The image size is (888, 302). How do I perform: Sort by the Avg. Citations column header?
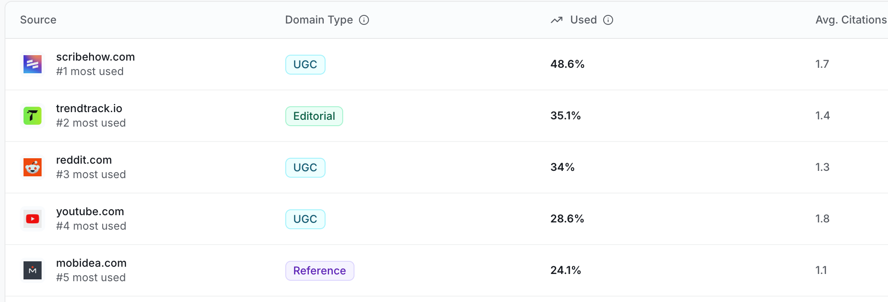(851, 20)
